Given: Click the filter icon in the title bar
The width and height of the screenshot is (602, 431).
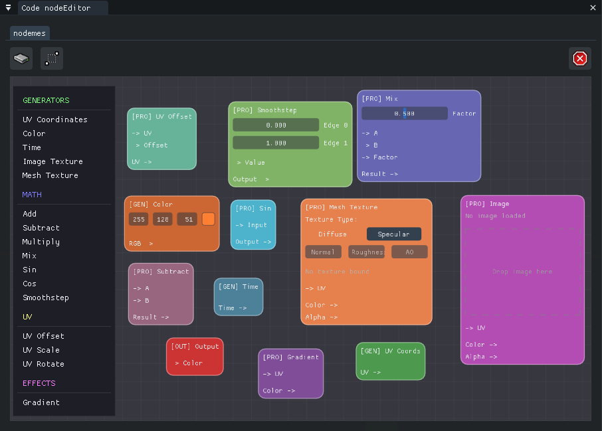Looking at the screenshot, I should coord(7,8).
